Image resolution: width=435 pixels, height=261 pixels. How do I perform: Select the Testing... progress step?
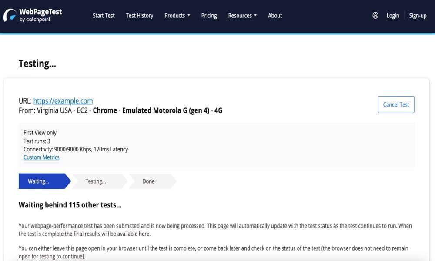coord(99,181)
